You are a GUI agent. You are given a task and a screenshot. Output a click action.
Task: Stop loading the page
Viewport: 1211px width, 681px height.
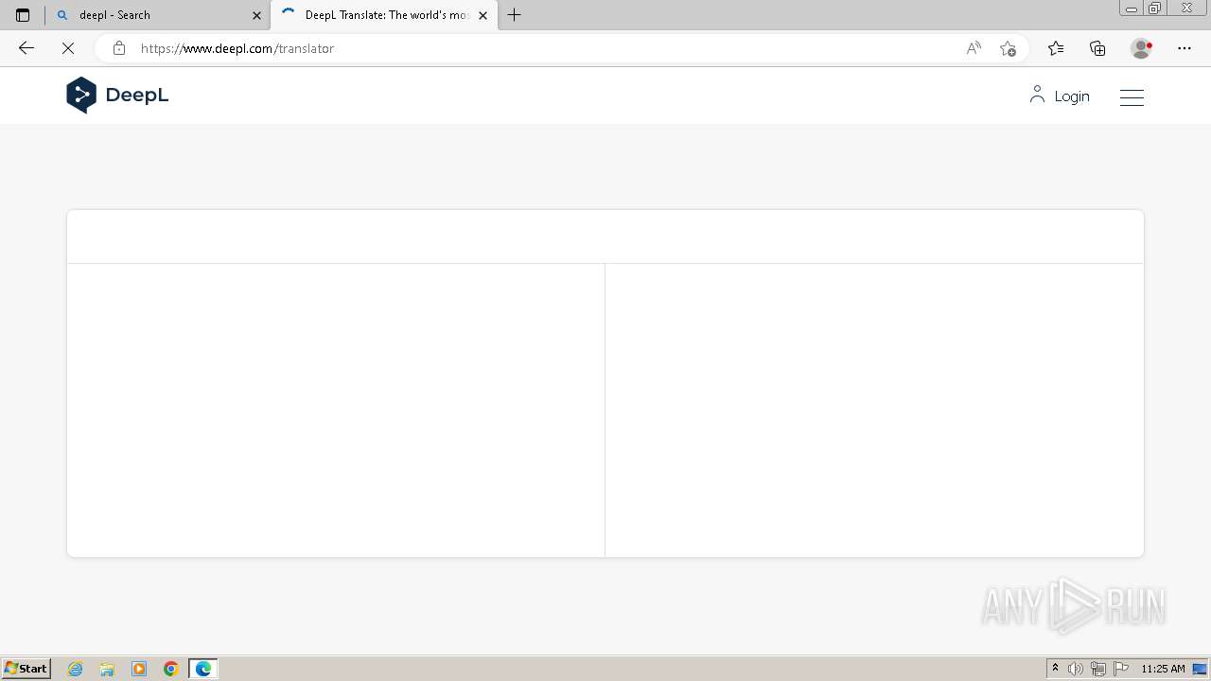68,48
